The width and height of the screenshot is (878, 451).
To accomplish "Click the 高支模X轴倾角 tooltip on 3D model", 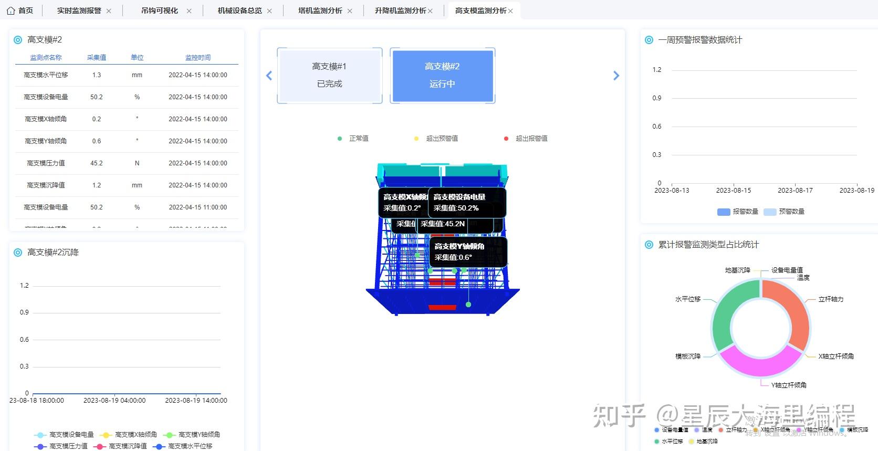I will point(403,203).
